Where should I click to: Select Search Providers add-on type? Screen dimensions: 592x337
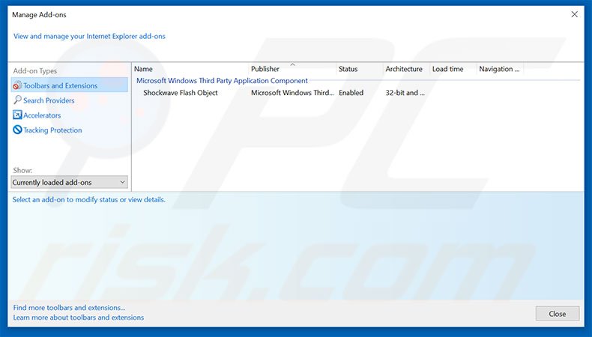pyautogui.click(x=49, y=100)
